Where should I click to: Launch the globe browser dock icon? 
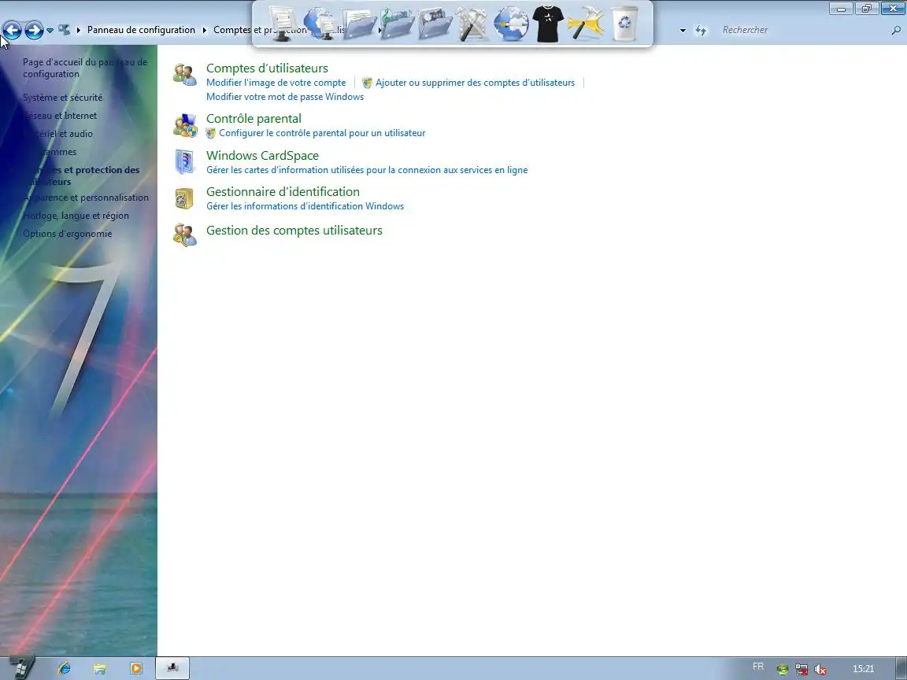(x=511, y=24)
